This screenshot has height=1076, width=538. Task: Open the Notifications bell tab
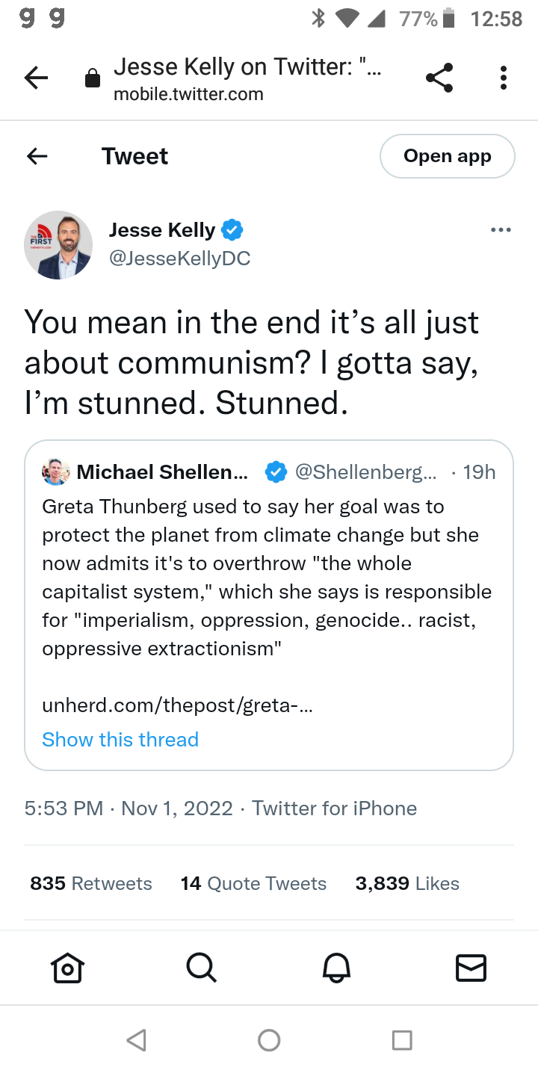click(x=336, y=968)
